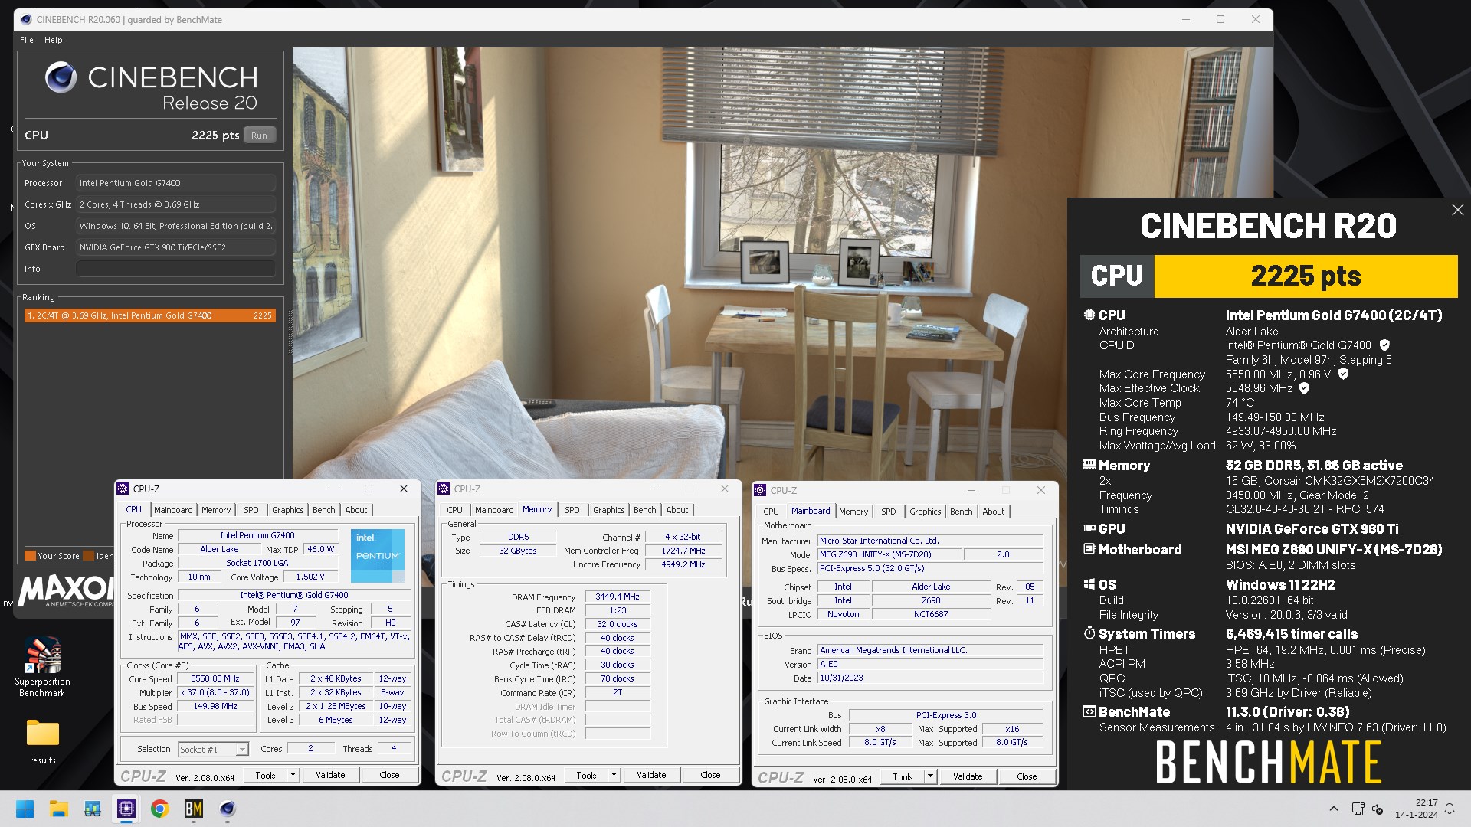Expand the Socket #1 selection dropdown

[x=242, y=750]
